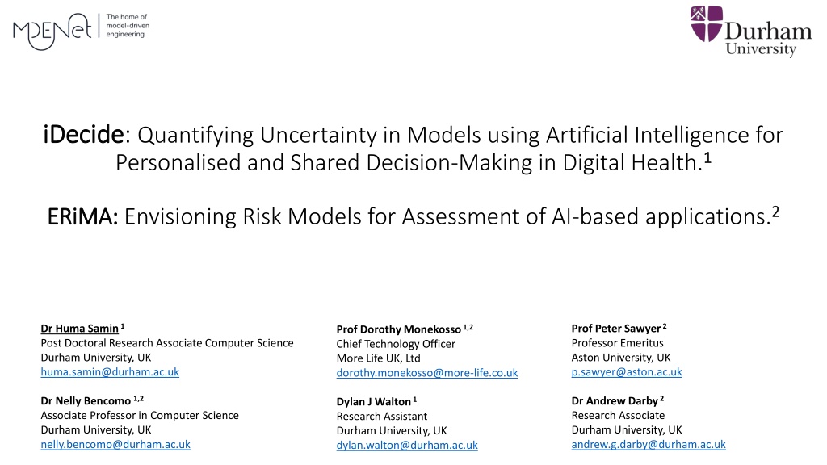827x465 pixels.
Task: Select the iDecide title word
Action: pyautogui.click(x=83, y=134)
